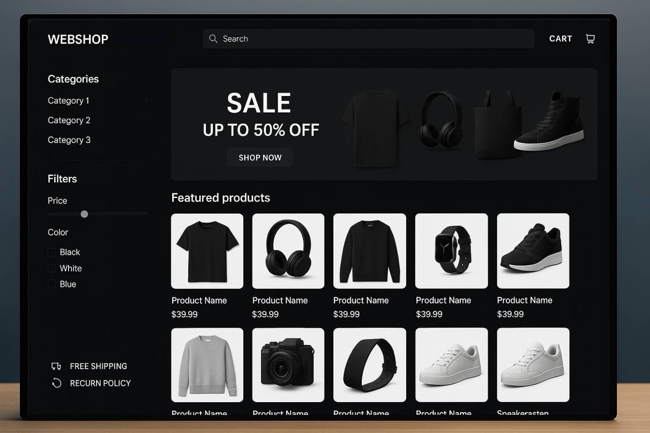Go home via the WEBSHOP logo

click(x=78, y=39)
